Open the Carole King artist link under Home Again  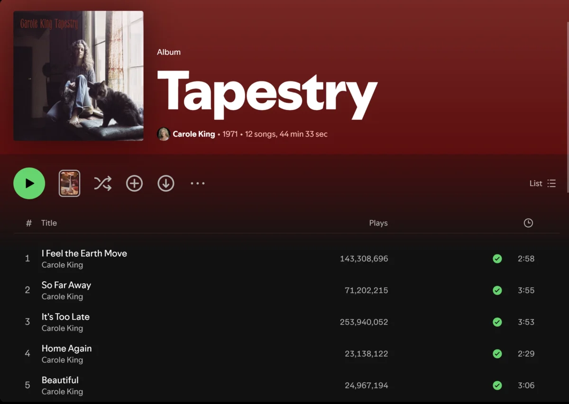(x=62, y=360)
